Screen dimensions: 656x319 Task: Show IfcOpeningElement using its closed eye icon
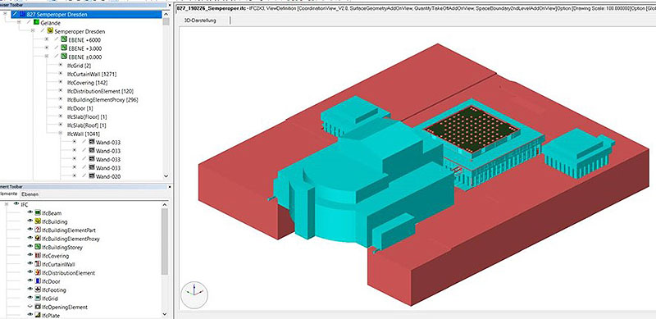tap(30, 307)
